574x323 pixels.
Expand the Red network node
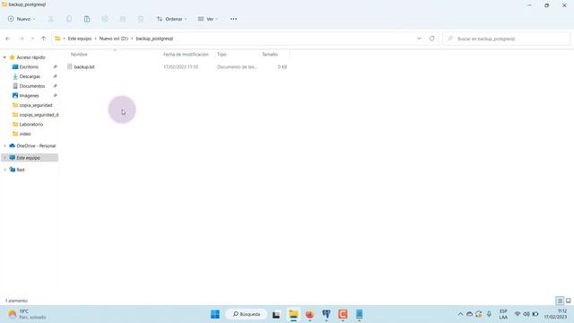[x=4, y=170]
